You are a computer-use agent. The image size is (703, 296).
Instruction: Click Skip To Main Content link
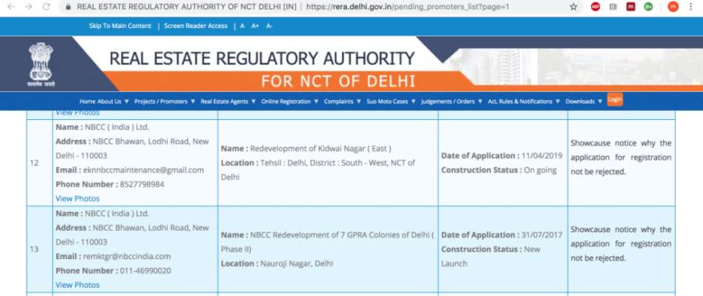coord(120,26)
